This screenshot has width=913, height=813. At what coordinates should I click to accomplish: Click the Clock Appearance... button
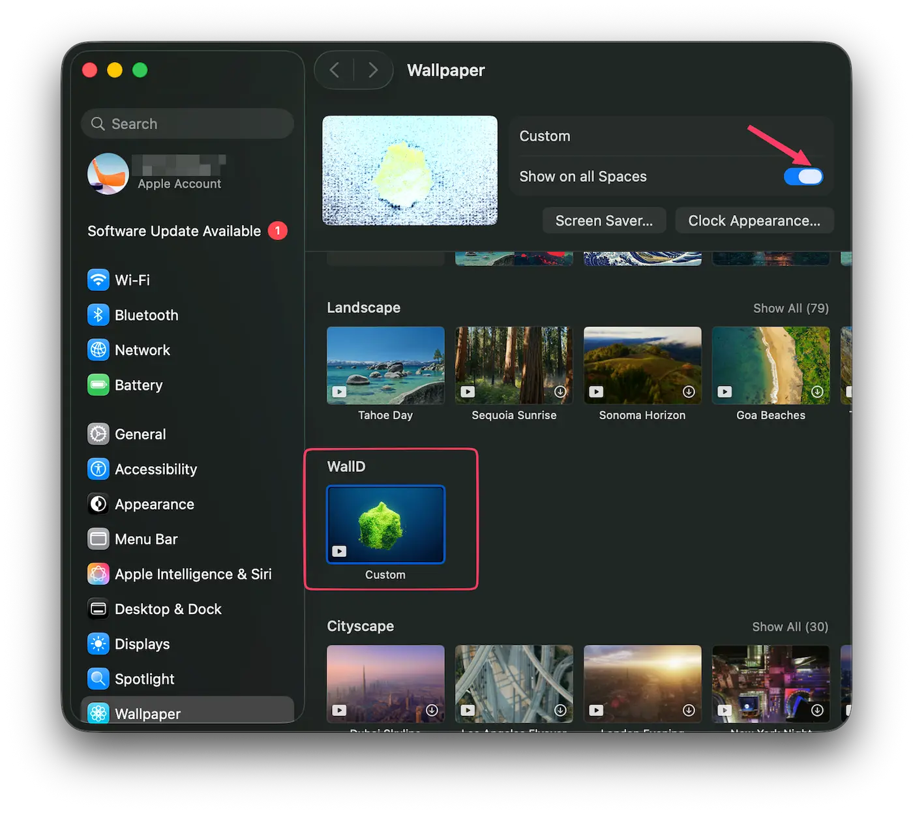pos(754,221)
